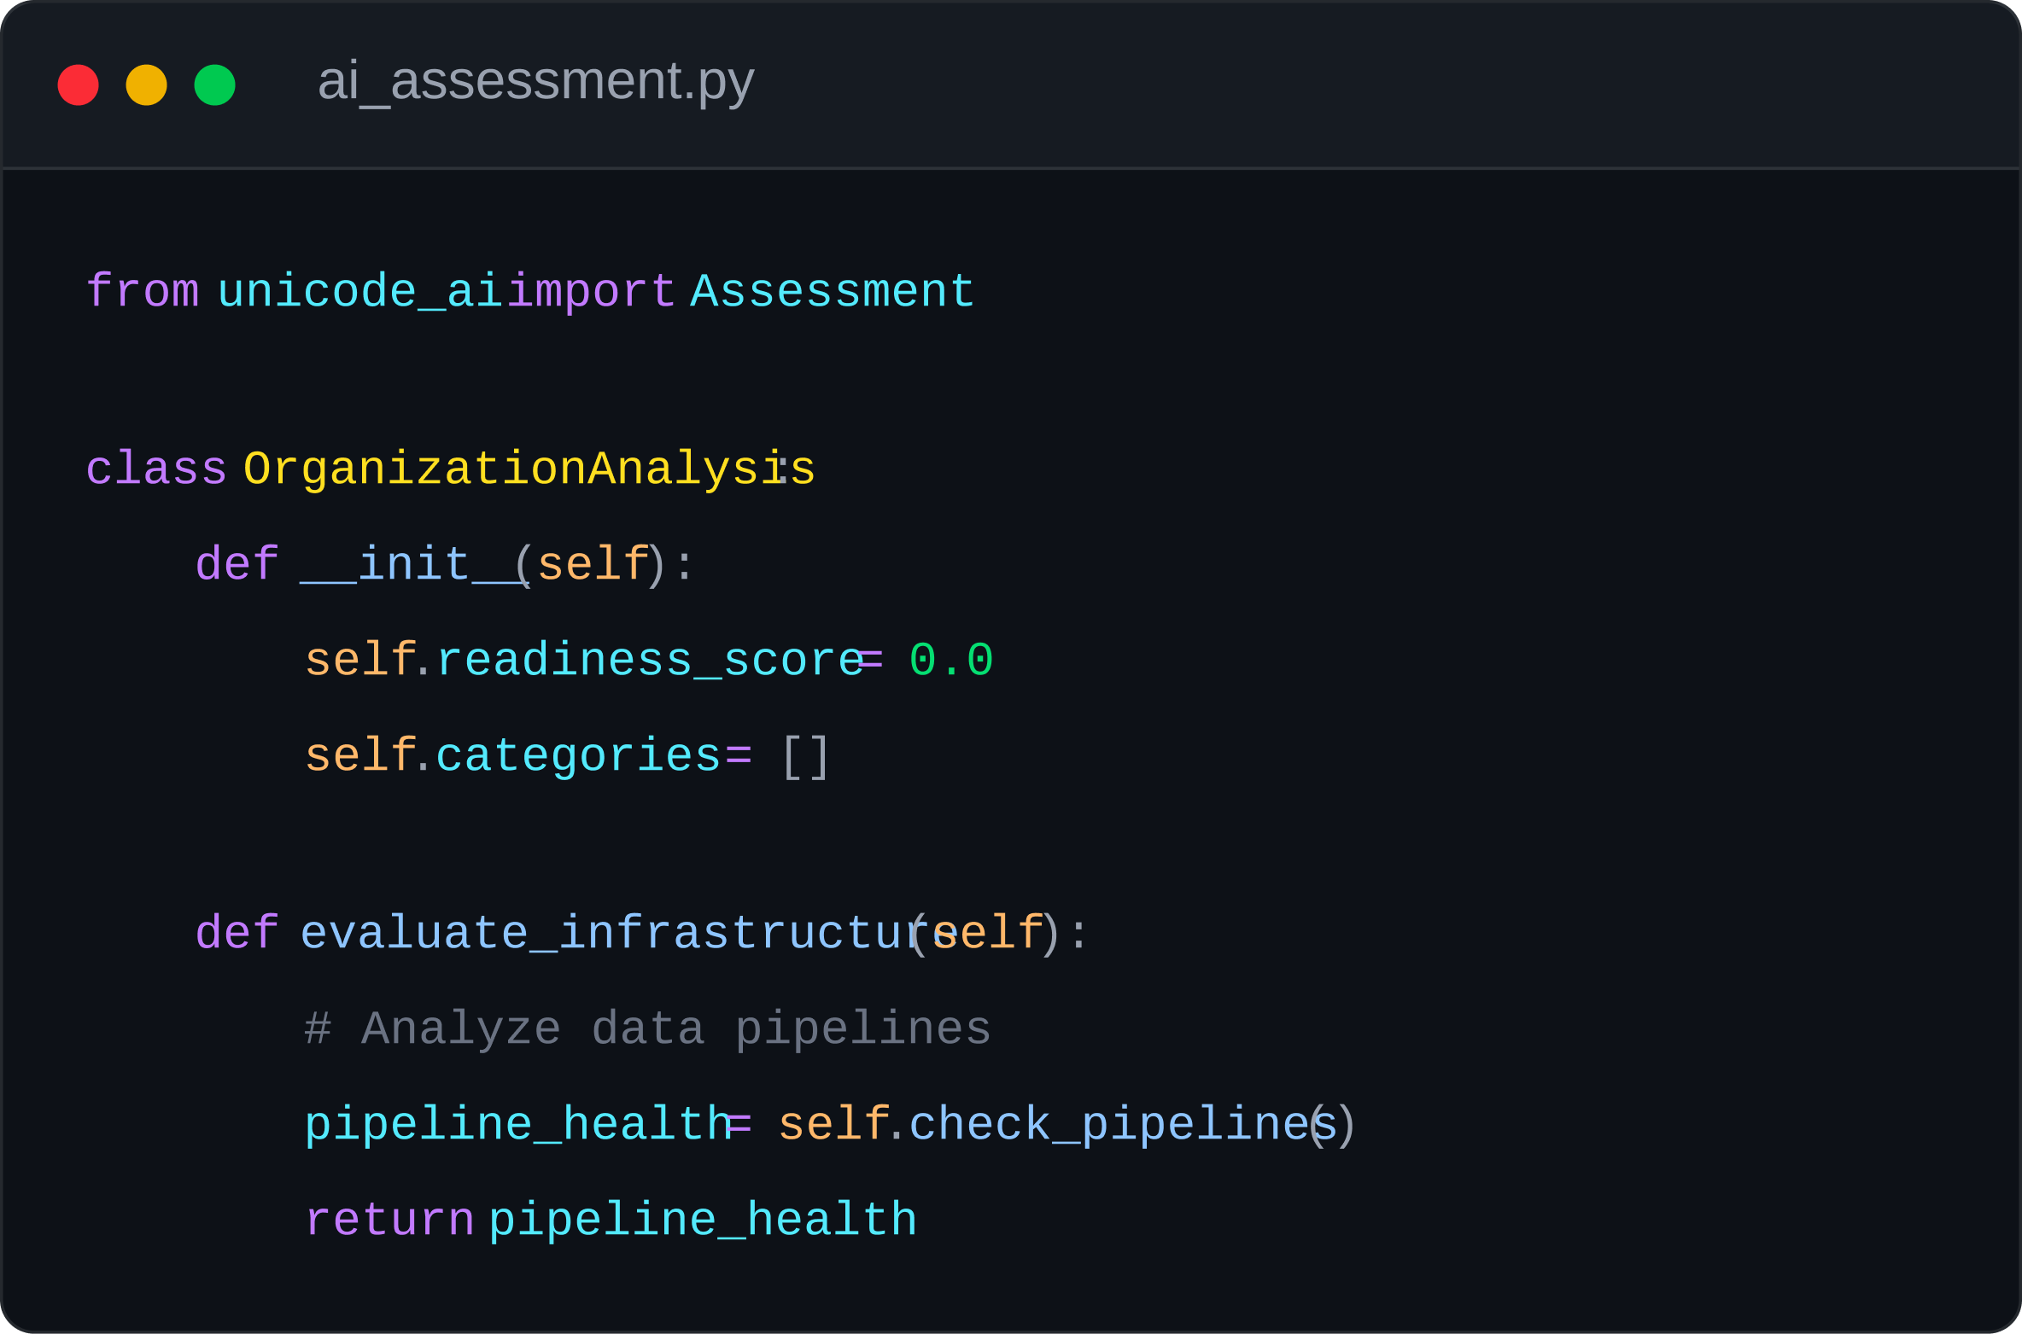Select the Analyze data pipelines comment
This screenshot has width=2022, height=1334.
[647, 1027]
